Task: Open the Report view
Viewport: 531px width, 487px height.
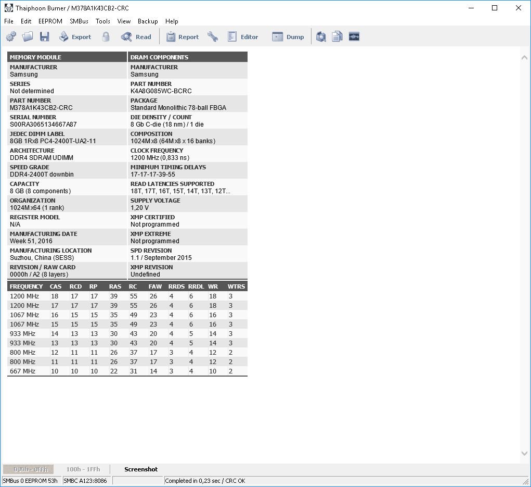Action: click(182, 36)
